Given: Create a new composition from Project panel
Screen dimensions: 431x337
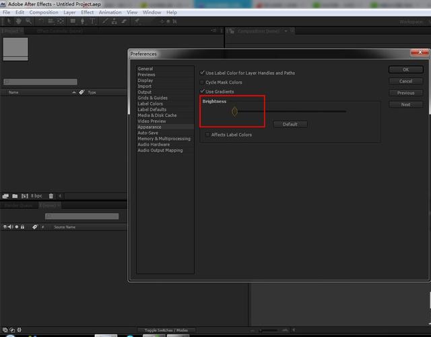Looking at the screenshot, I should [x=25, y=196].
